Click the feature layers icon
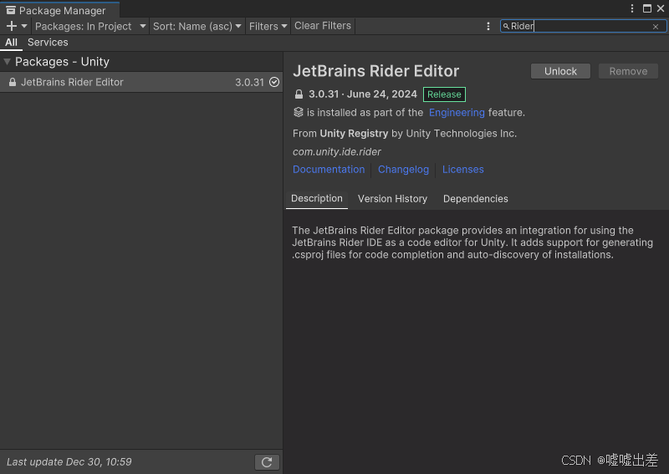The image size is (669, 474). click(299, 112)
